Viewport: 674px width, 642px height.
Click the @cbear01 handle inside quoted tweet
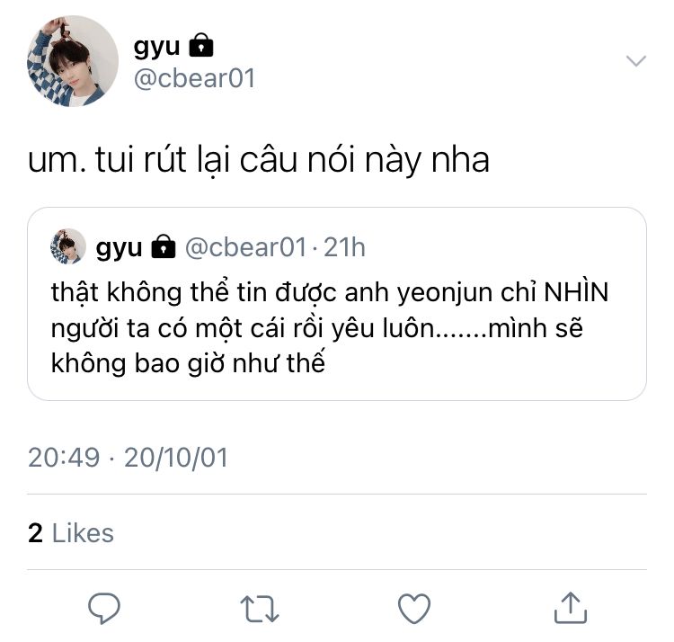coord(245,247)
